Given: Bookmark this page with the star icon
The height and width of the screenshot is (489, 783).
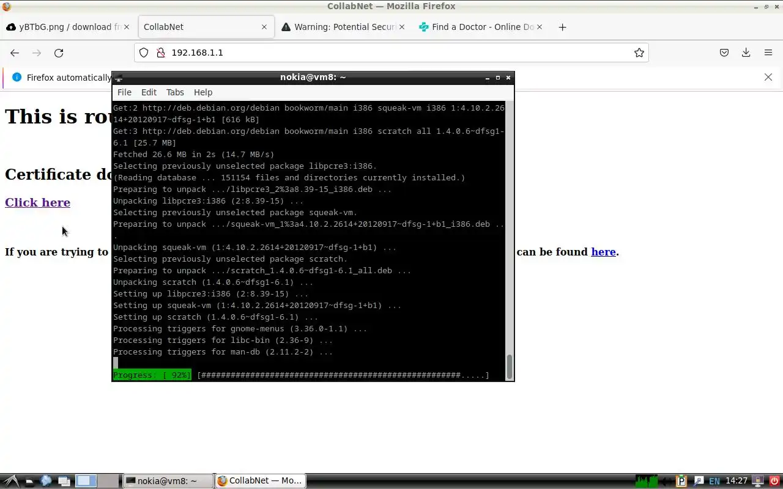Looking at the screenshot, I should pyautogui.click(x=639, y=53).
